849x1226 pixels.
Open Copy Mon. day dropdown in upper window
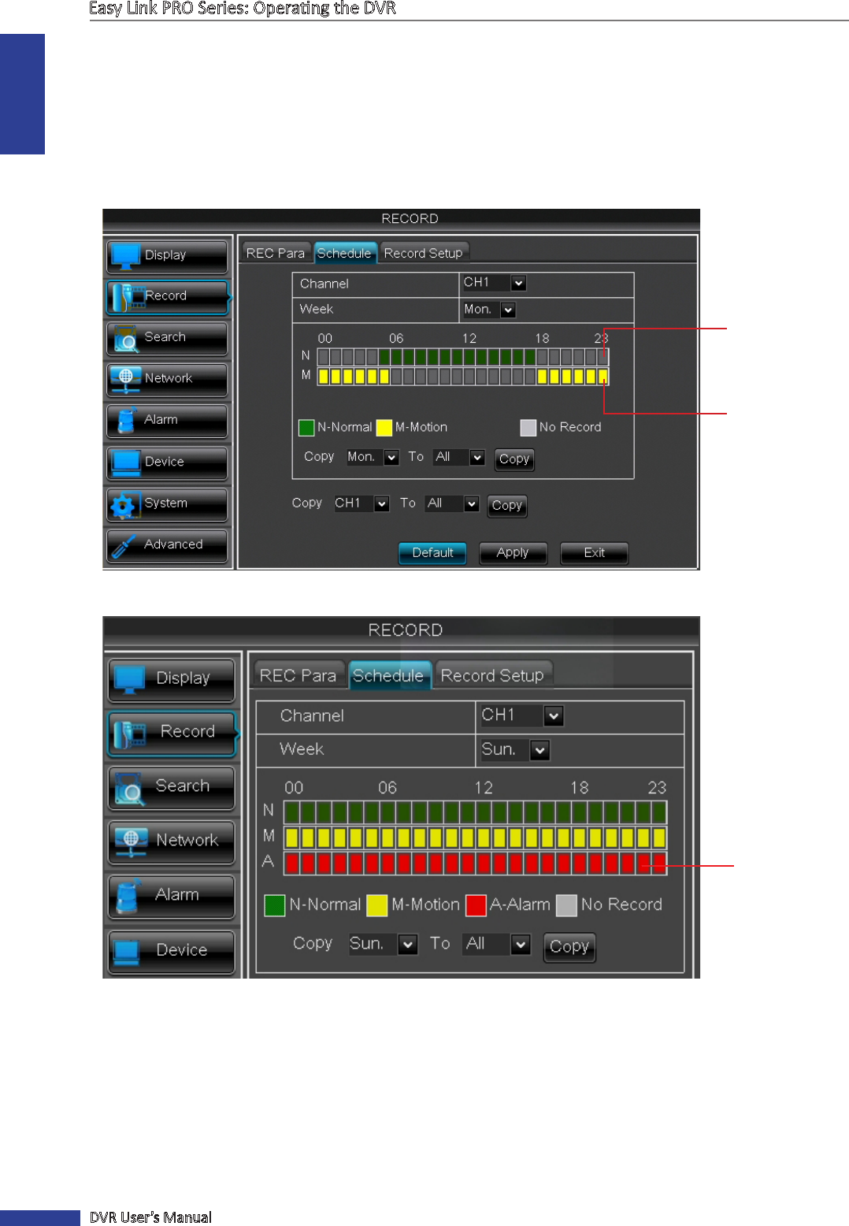373,457
